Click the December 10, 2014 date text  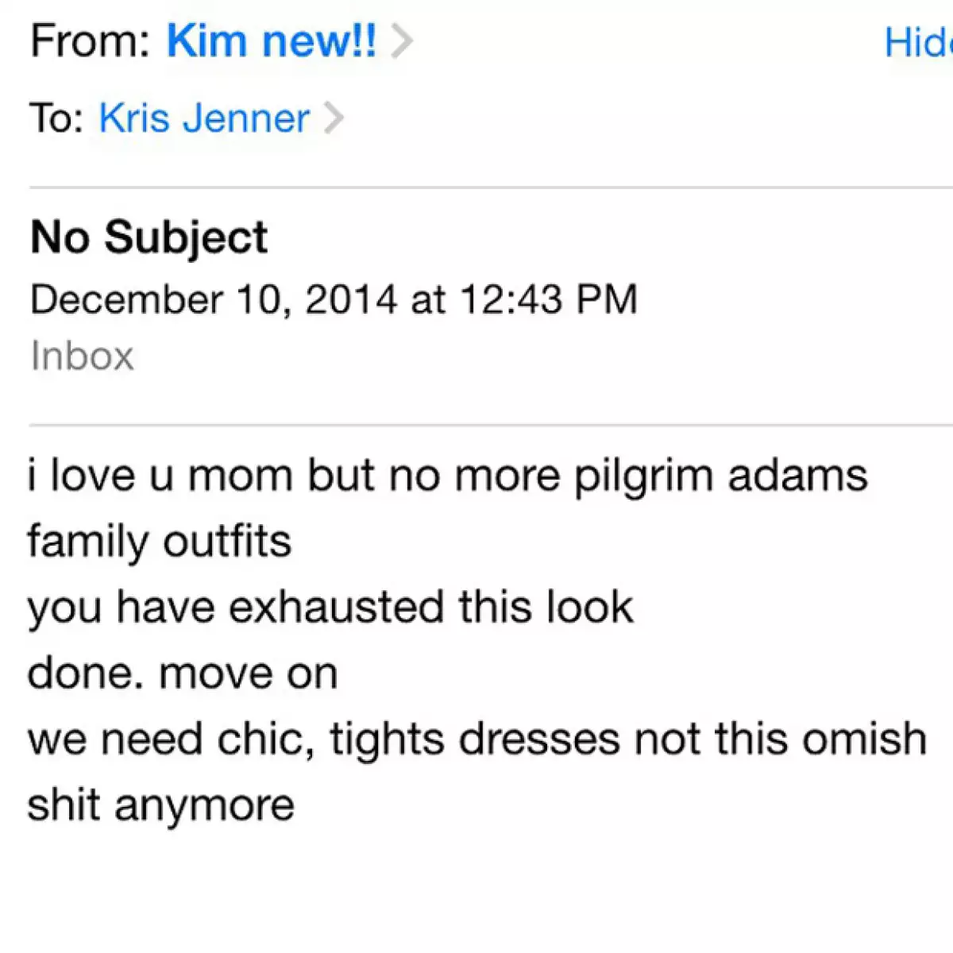pyautogui.click(x=334, y=299)
